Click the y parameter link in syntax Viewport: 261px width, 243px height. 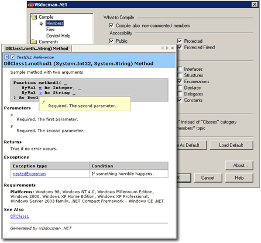[40, 93]
